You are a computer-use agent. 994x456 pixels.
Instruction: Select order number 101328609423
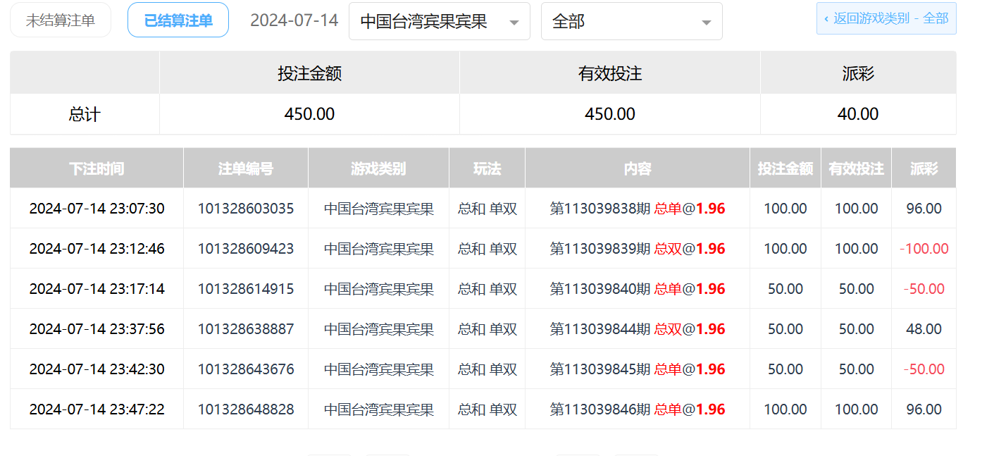point(245,249)
